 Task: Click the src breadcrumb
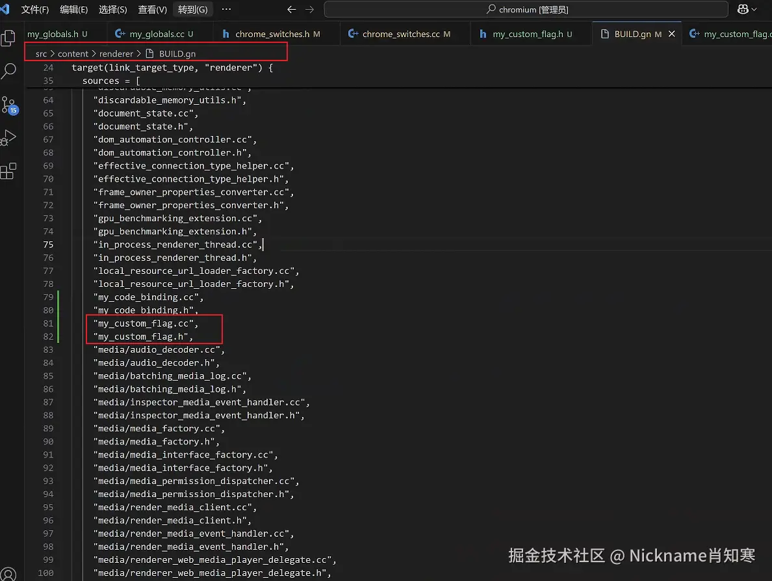click(x=41, y=54)
